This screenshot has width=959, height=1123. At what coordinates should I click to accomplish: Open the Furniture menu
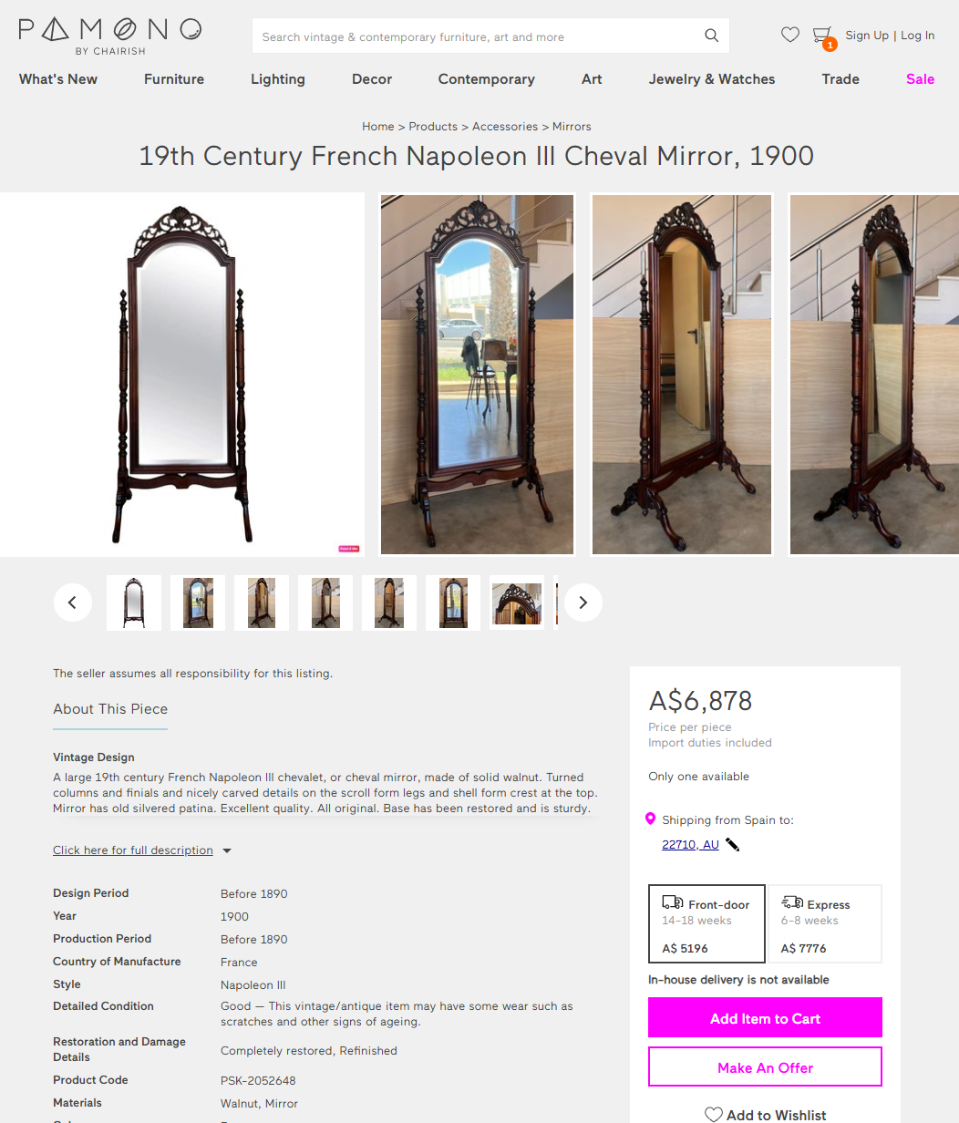(174, 79)
